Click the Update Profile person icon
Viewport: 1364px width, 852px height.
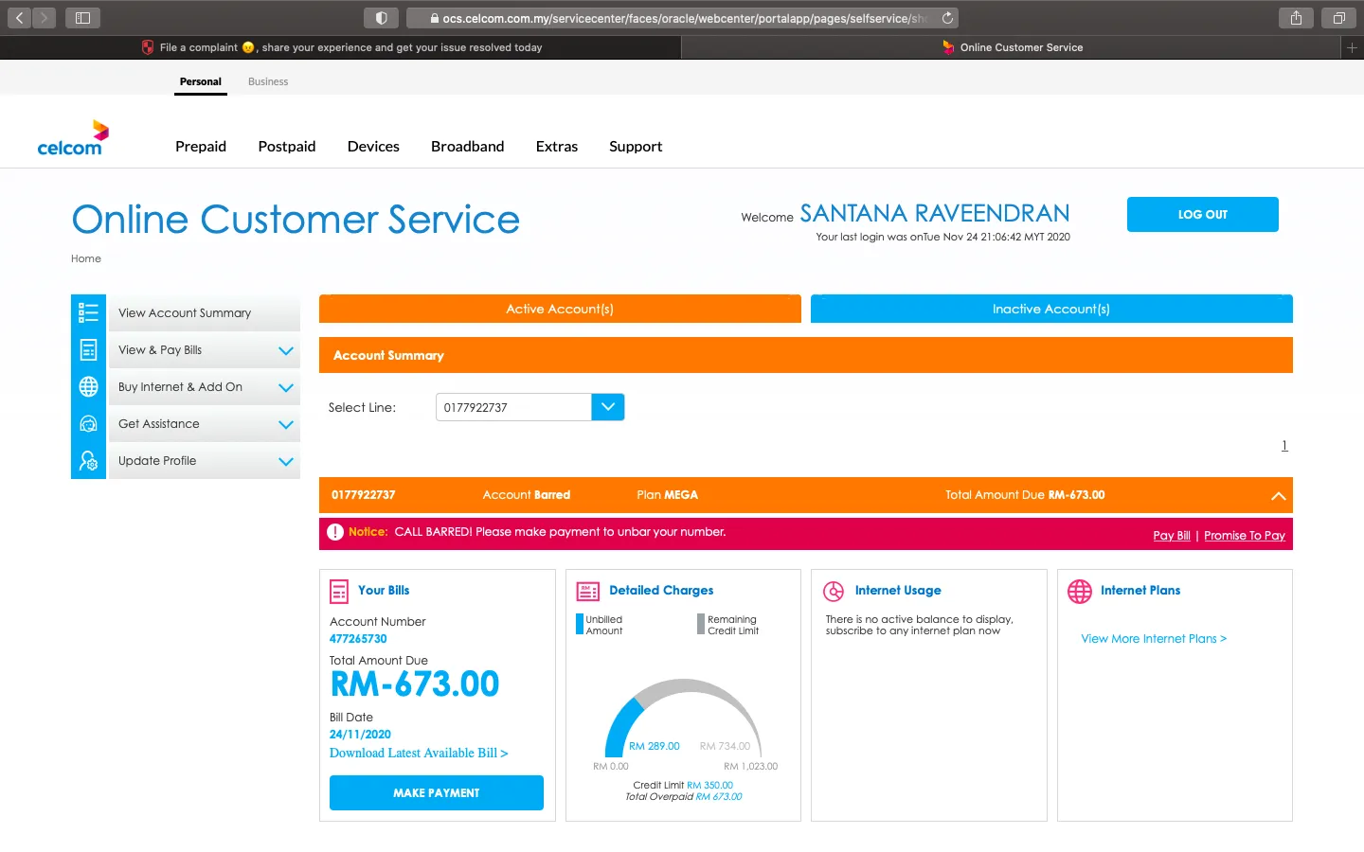[88, 461]
